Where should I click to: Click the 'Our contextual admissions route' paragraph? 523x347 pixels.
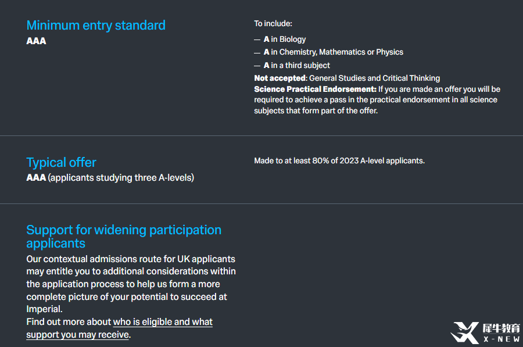click(131, 284)
